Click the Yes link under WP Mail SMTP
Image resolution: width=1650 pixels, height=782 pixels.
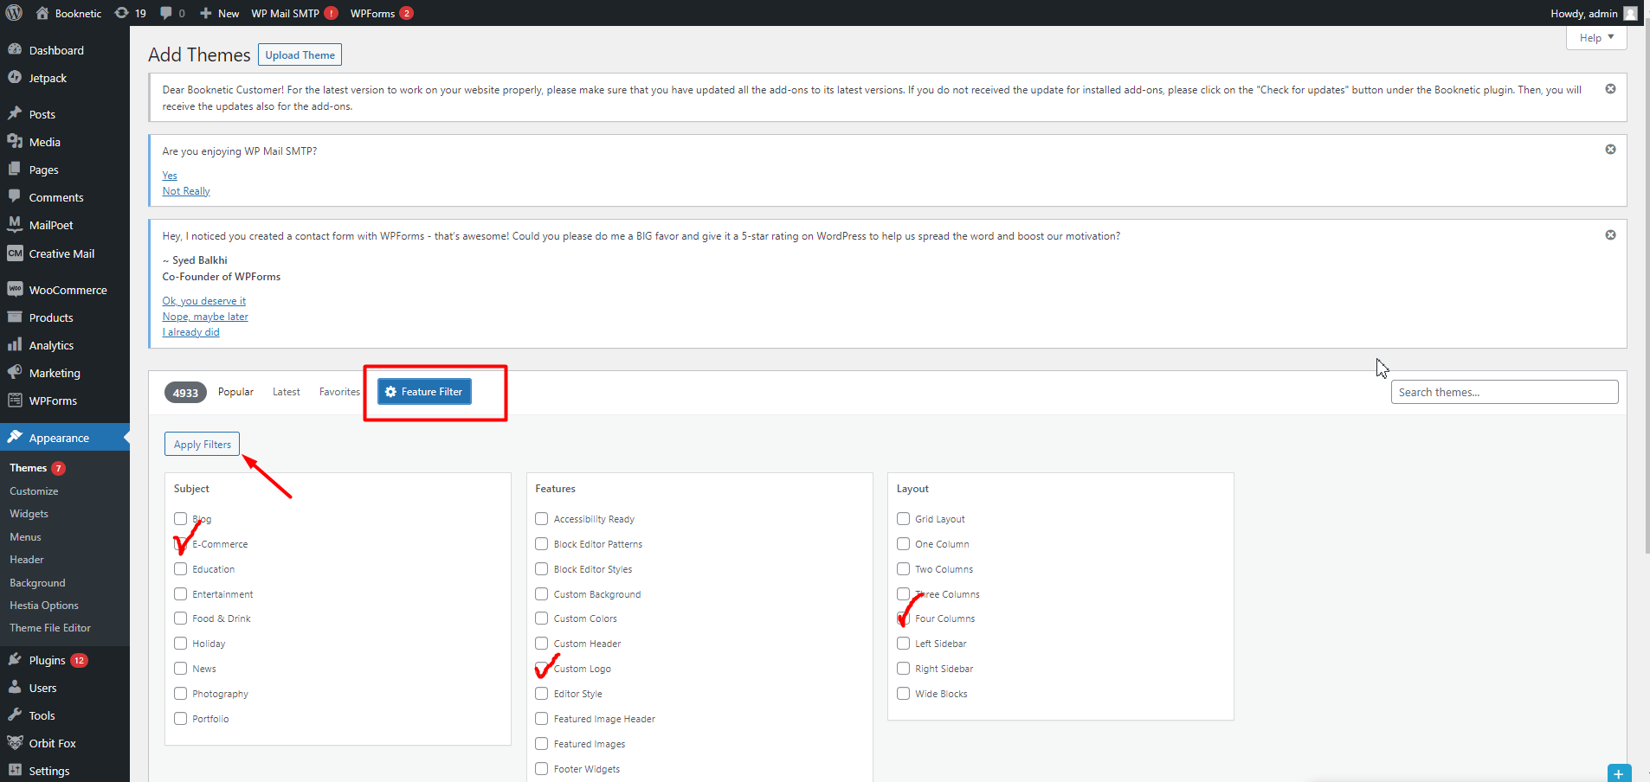click(170, 176)
